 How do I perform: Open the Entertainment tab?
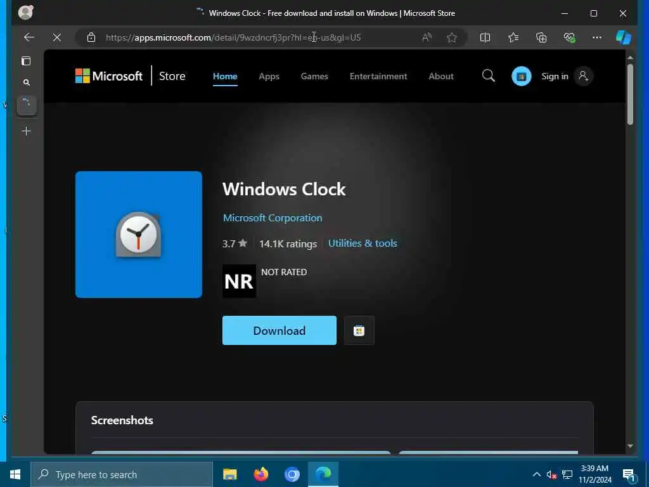point(378,76)
